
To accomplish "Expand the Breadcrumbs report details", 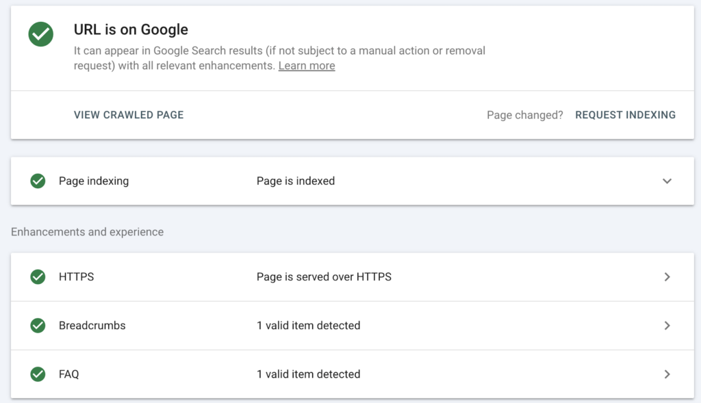I will point(667,326).
